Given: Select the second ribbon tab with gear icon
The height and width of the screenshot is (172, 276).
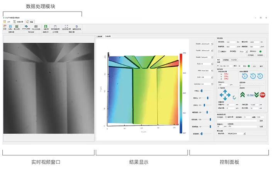Looking at the screenshot, I should click(x=18, y=22).
